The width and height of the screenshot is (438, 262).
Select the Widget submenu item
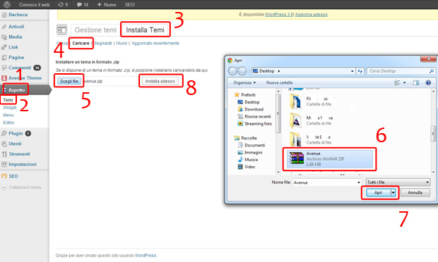click(x=9, y=108)
